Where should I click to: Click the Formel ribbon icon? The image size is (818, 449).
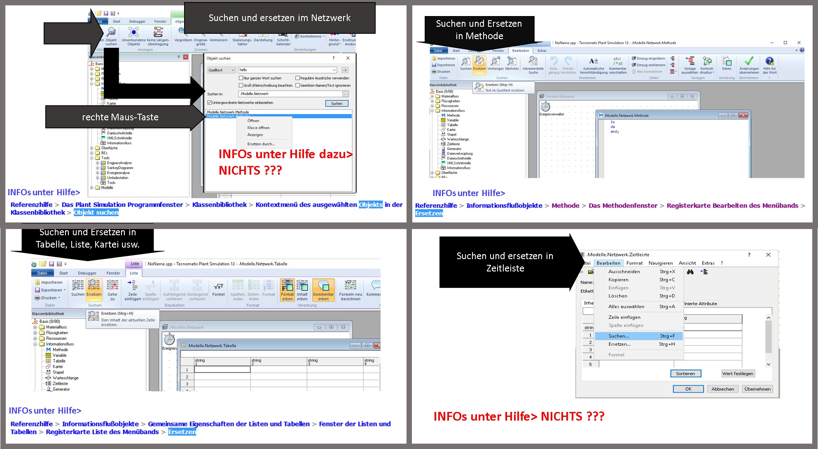(x=218, y=288)
